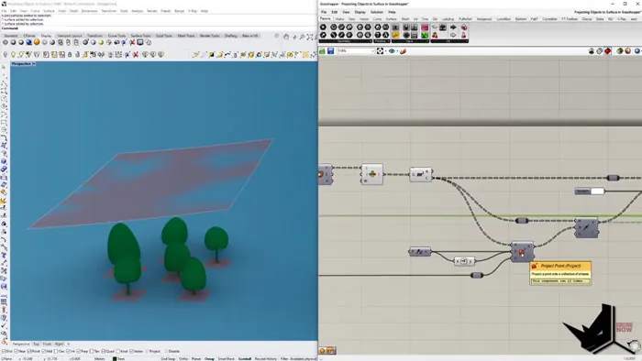Click the layer color swatch in the Rhino status bar
Image resolution: width=642 pixels, height=361 pixels.
pos(115,359)
